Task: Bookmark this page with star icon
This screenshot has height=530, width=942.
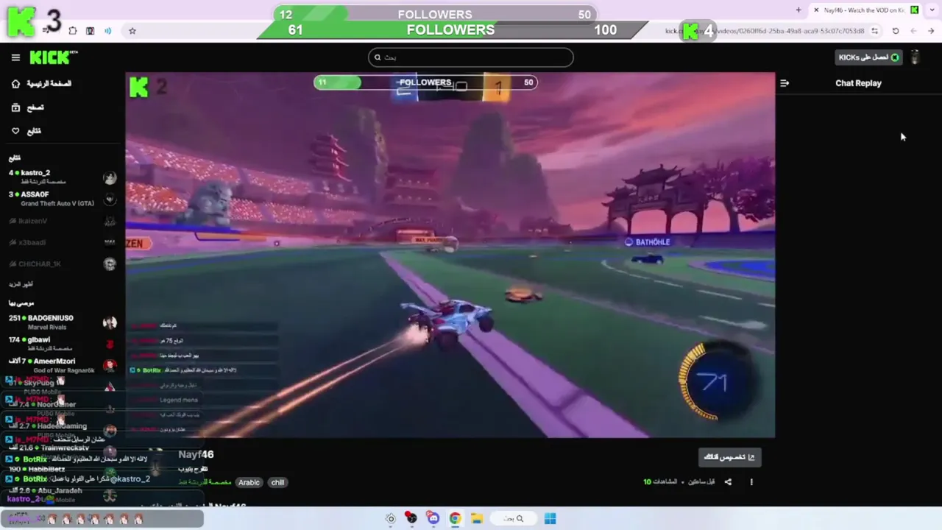Action: (132, 31)
